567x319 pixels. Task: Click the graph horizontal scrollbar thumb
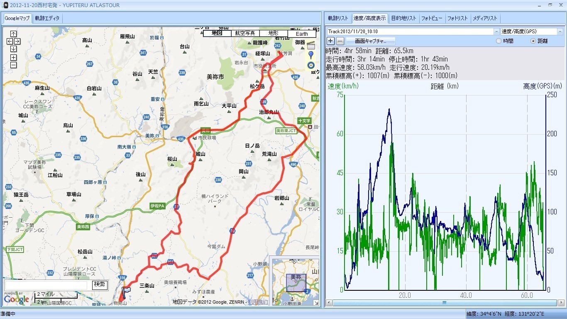coord(444,303)
